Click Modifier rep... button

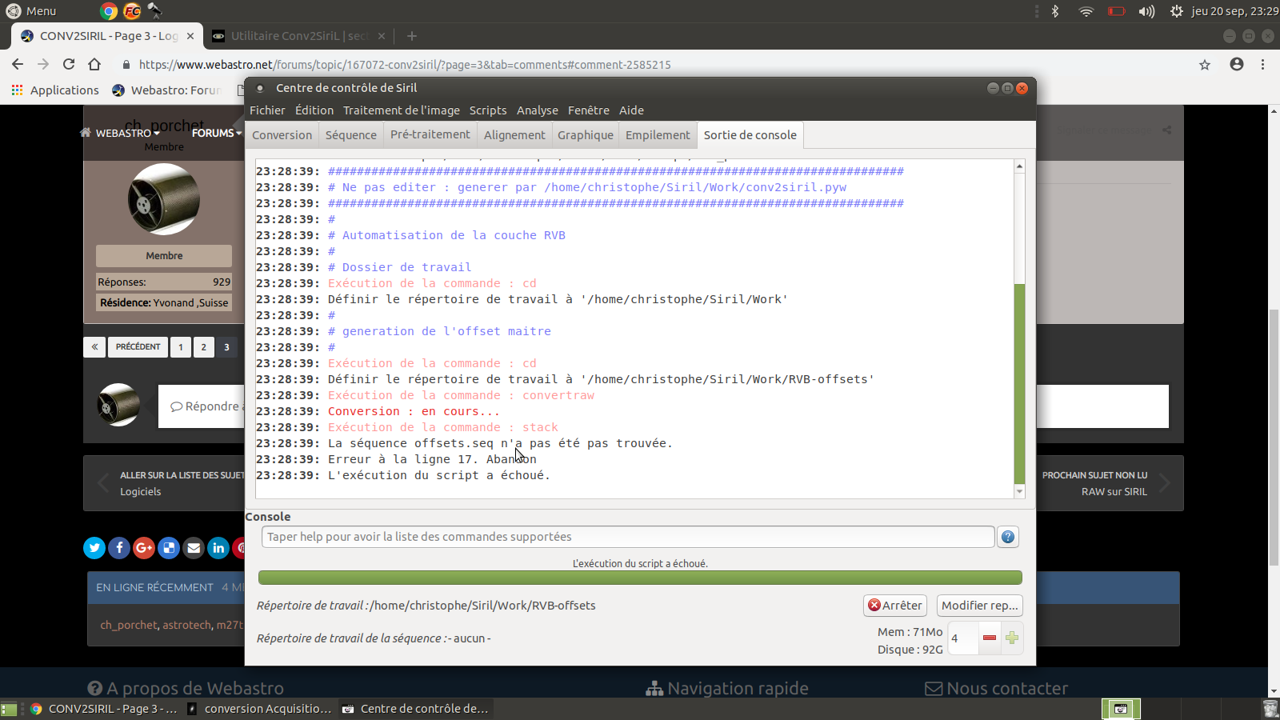coord(980,606)
